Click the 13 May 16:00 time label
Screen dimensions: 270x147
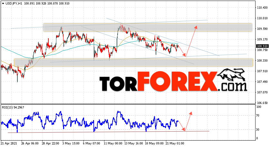[x=134, y=143]
